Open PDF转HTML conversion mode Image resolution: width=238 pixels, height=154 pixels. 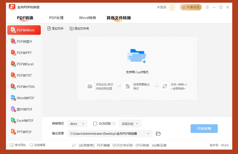[24, 87]
